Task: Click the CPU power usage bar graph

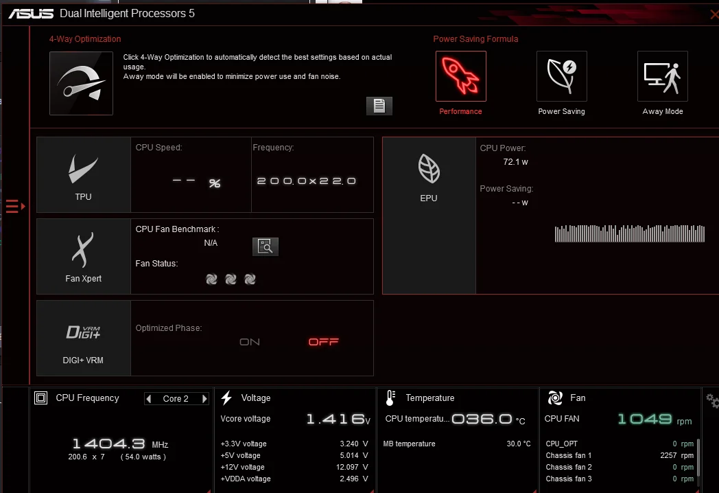Action: 630,233
